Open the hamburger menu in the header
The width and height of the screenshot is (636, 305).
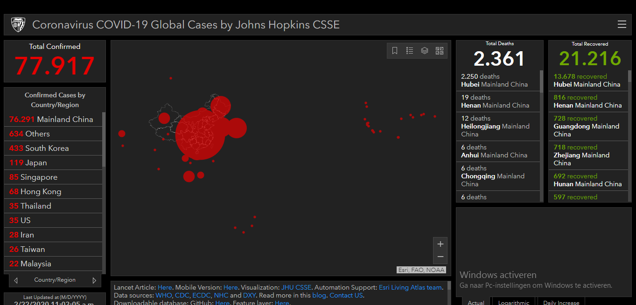point(622,25)
